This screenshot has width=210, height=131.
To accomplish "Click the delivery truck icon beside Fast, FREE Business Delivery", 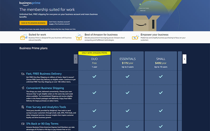I will pyautogui.click(x=23, y=74).
